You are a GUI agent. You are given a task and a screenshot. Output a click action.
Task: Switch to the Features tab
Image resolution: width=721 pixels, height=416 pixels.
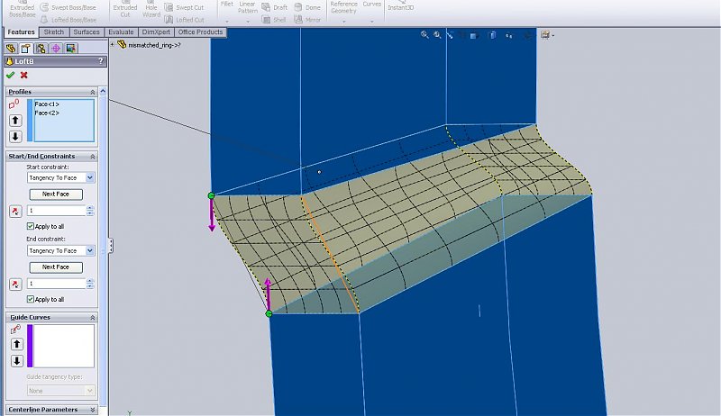pyautogui.click(x=21, y=32)
